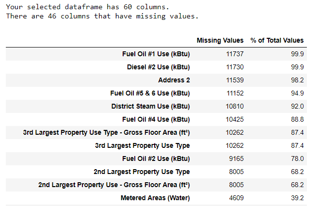Select '3rd Largest Property Use Type - Gross Floor Area' label
The image size is (319, 206).
point(106,132)
